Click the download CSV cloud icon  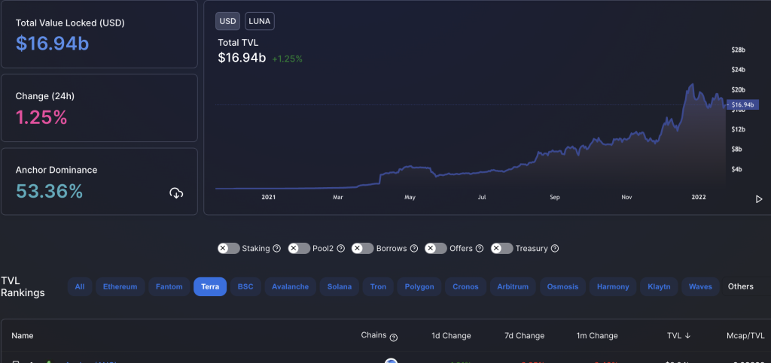(176, 193)
